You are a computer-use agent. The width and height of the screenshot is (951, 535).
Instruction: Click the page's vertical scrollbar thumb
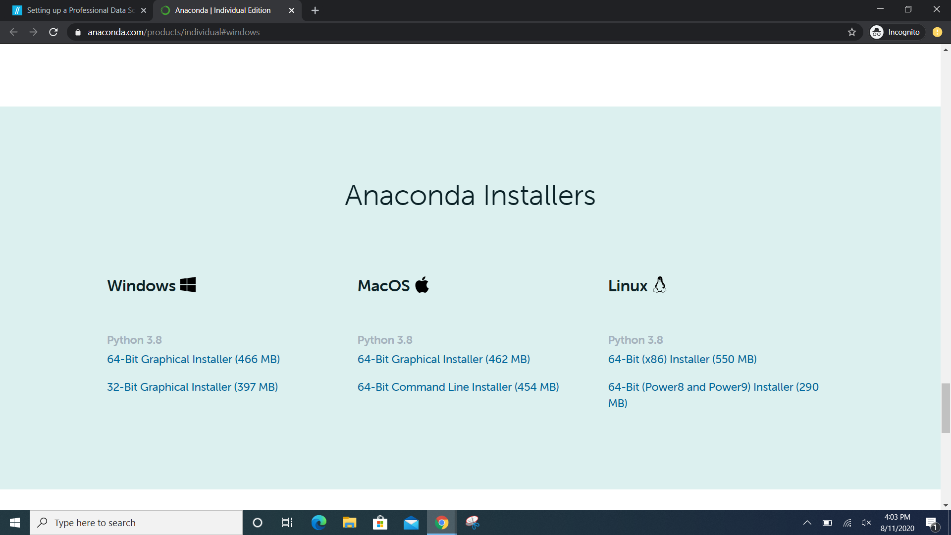click(x=946, y=408)
